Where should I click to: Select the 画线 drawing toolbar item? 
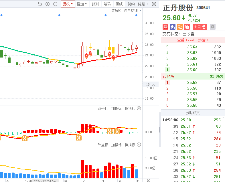[119, 4]
